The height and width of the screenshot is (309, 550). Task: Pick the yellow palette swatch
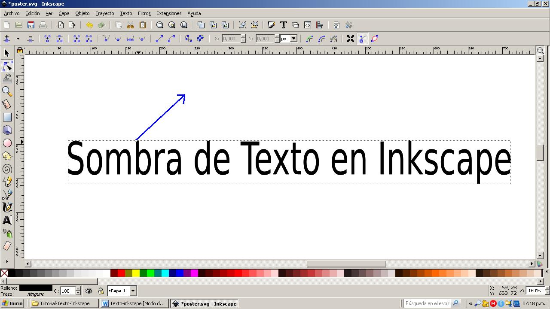click(136, 273)
